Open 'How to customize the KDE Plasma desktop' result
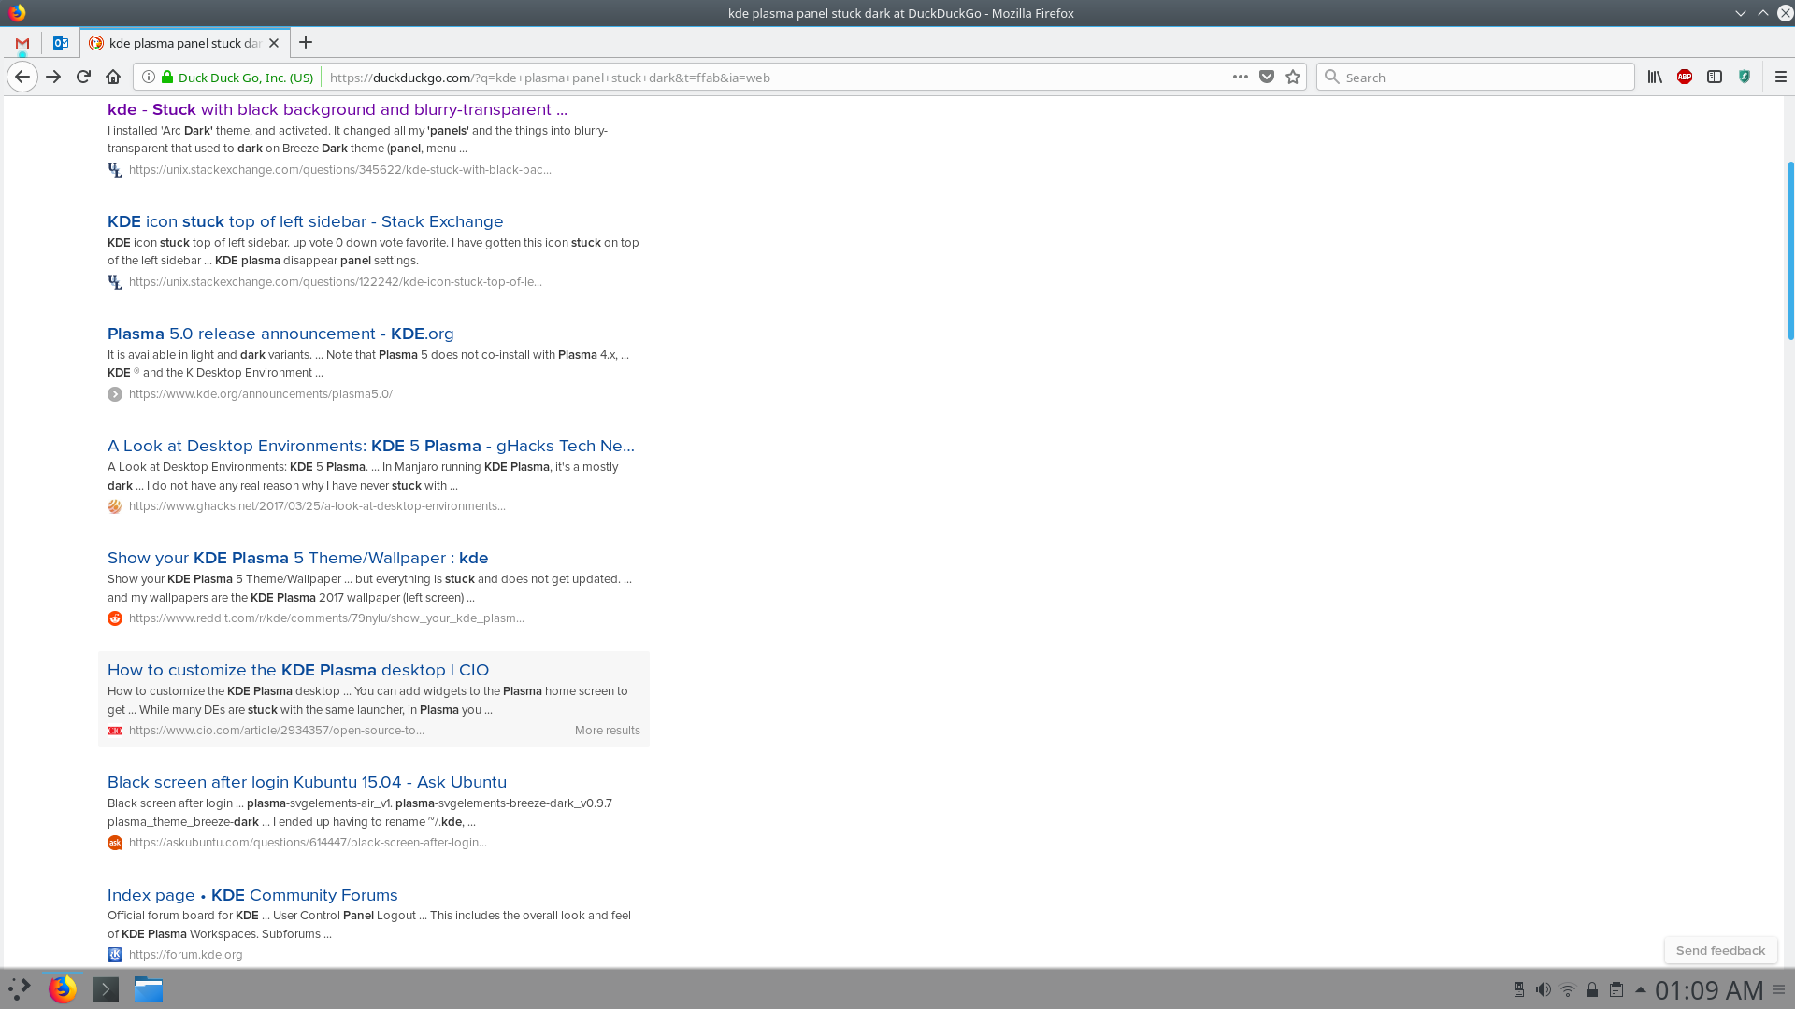1795x1009 pixels. 297,670
